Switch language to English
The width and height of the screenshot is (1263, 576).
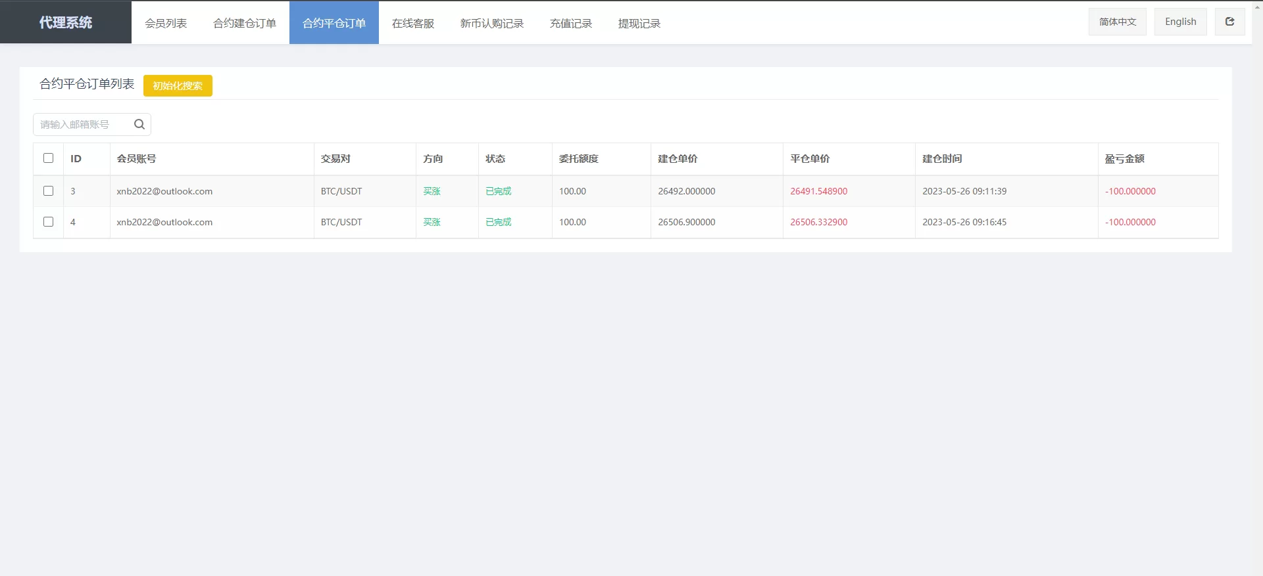[1180, 22]
